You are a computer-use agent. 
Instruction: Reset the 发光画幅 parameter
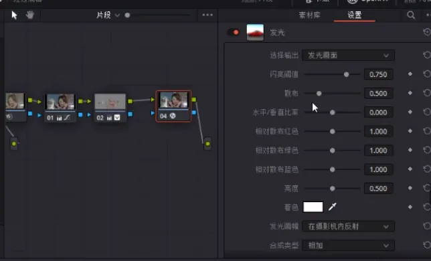pyautogui.click(x=427, y=226)
